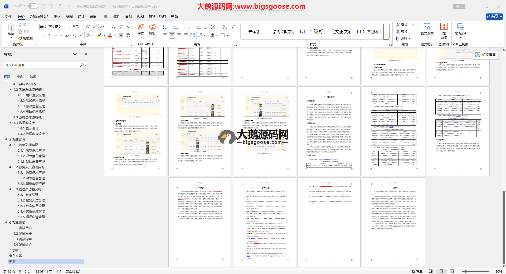Open the bulleted list tool
The height and width of the screenshot is (274, 506).
(165, 27)
